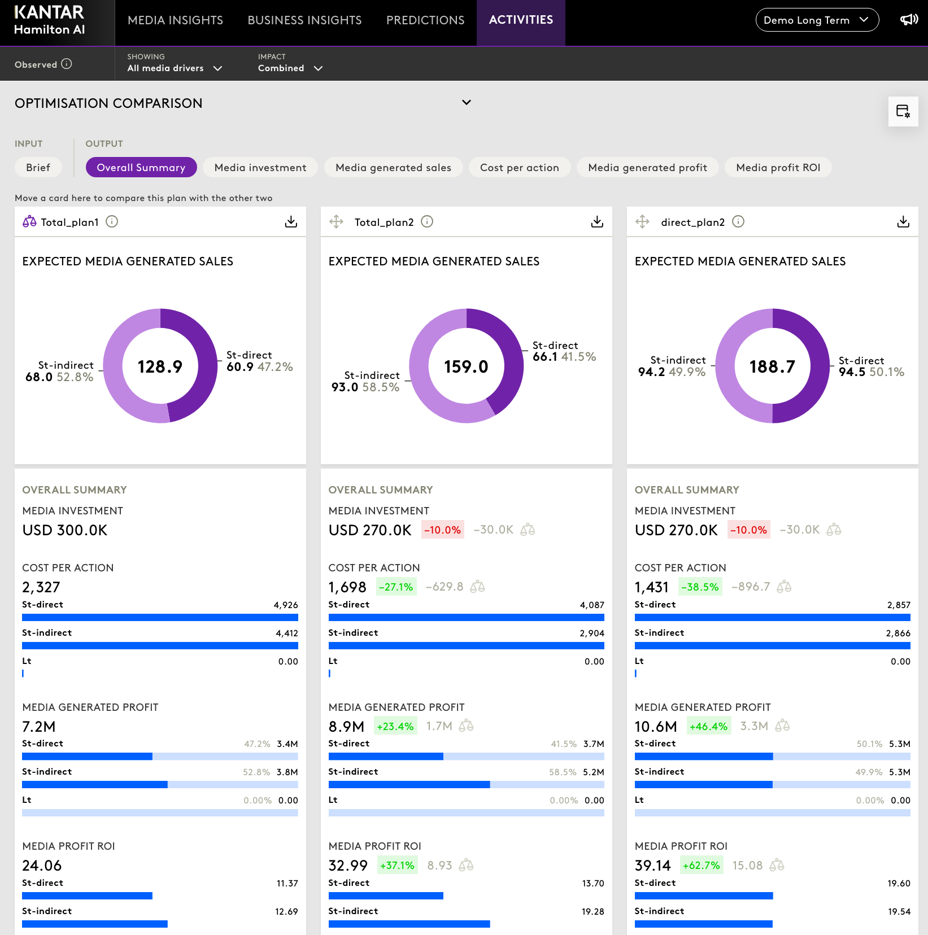Click Total_plan1 St-direct profit bar
928x935 pixels.
pos(160,757)
